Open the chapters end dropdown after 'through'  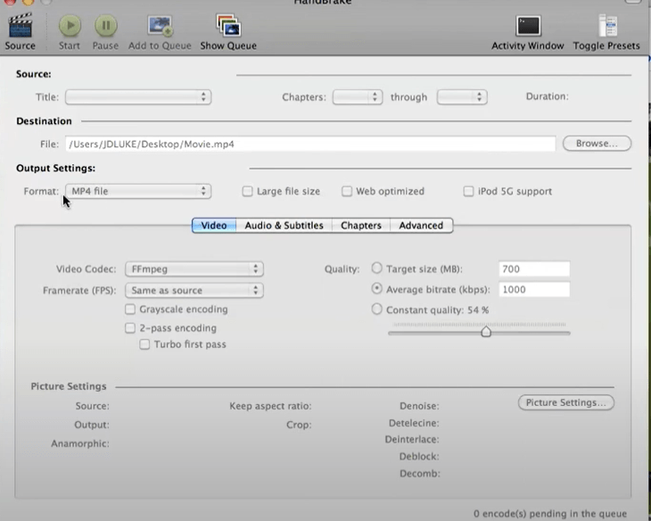click(x=462, y=97)
